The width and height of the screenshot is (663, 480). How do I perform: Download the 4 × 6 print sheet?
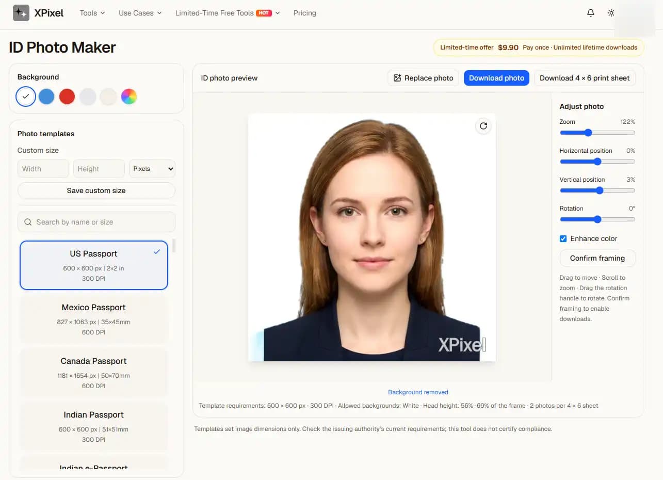coord(585,78)
